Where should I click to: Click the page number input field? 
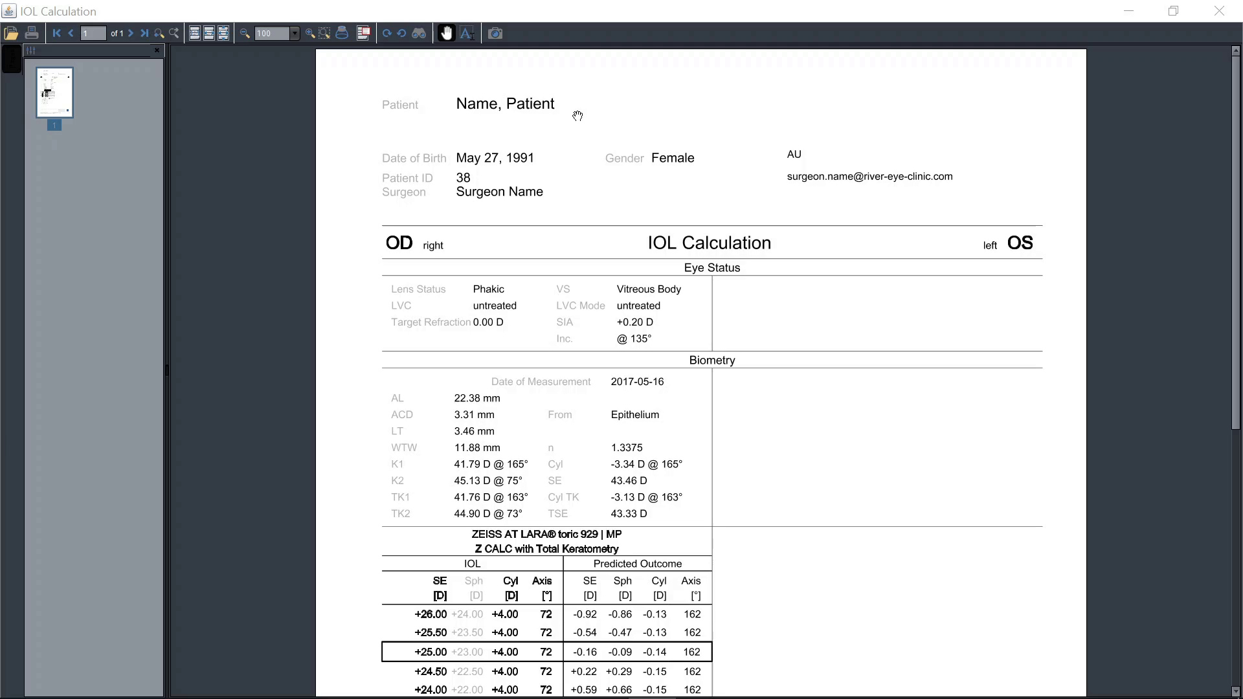pos(93,34)
